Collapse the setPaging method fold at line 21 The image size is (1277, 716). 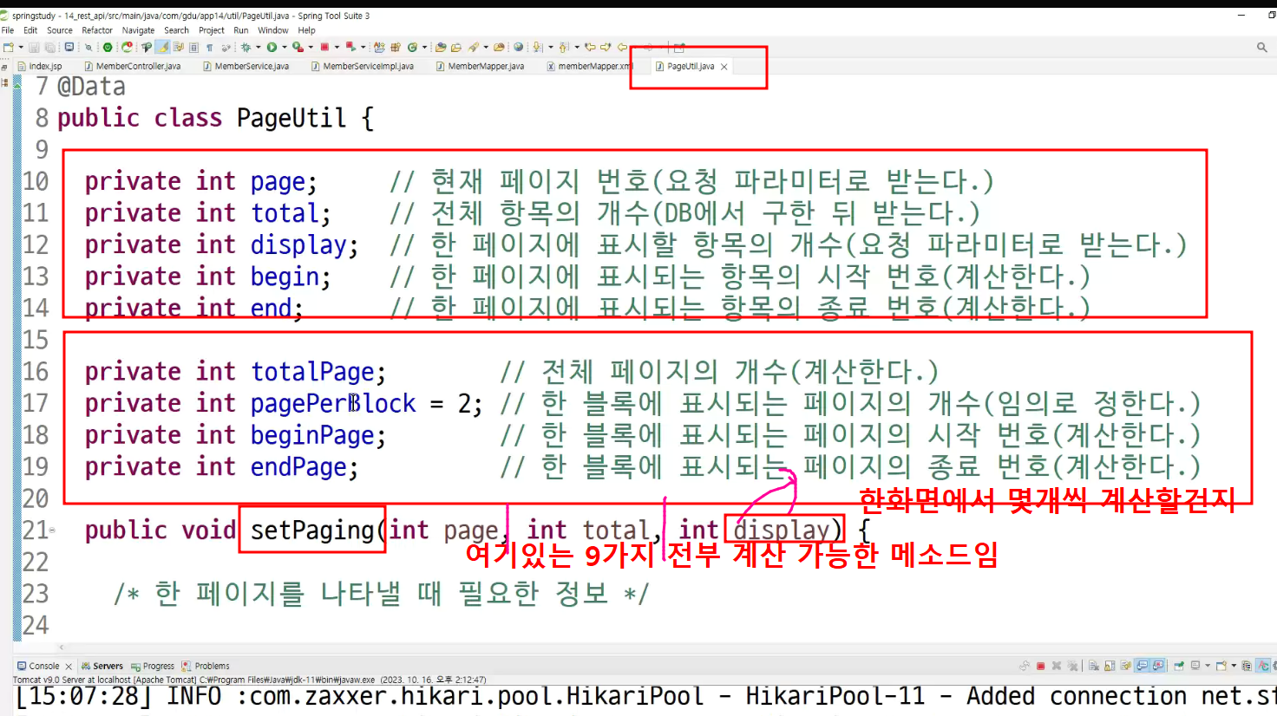[51, 530]
